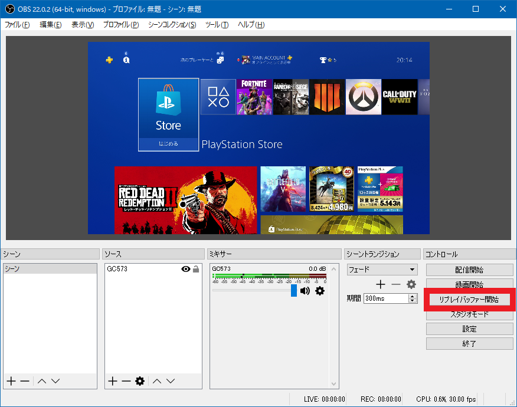The width and height of the screenshot is (517, 407).
Task: Click the 0.0 dB level text
Action: (x=318, y=269)
